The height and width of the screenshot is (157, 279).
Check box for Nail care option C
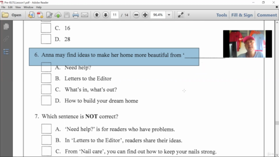pos(47,151)
